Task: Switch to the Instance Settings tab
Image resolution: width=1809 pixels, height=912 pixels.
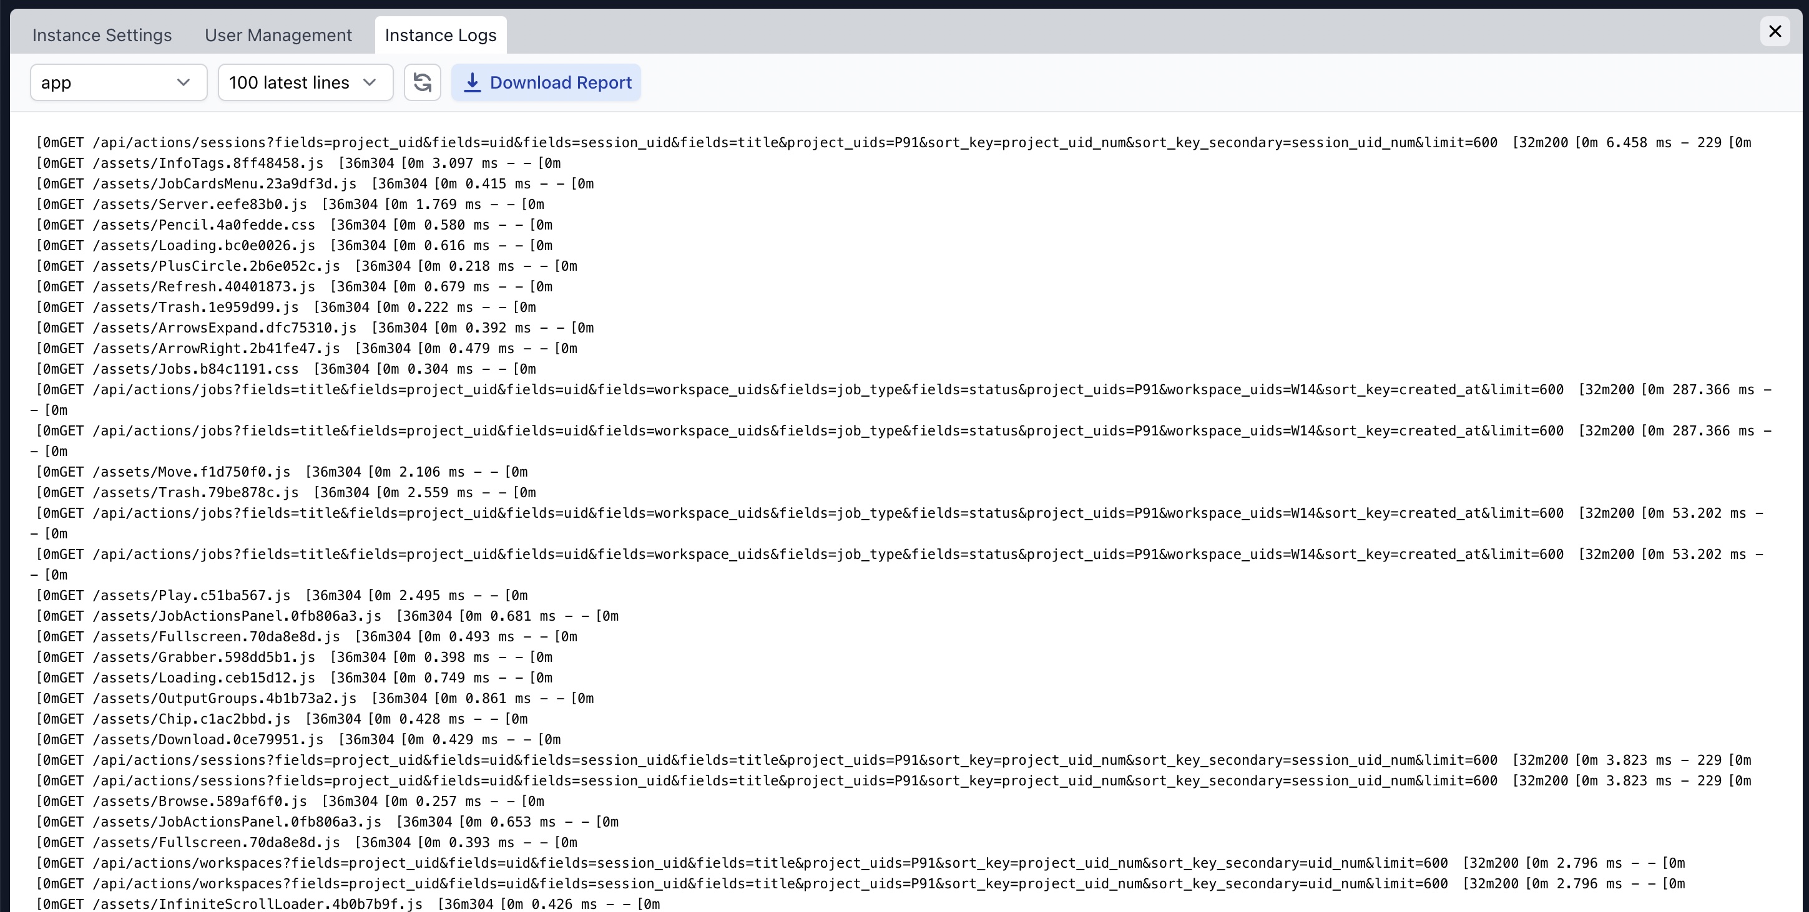Action: tap(102, 35)
